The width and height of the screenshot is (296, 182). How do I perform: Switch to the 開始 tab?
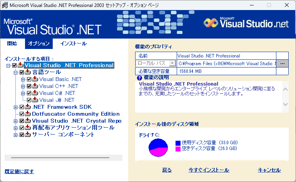coord(12,44)
